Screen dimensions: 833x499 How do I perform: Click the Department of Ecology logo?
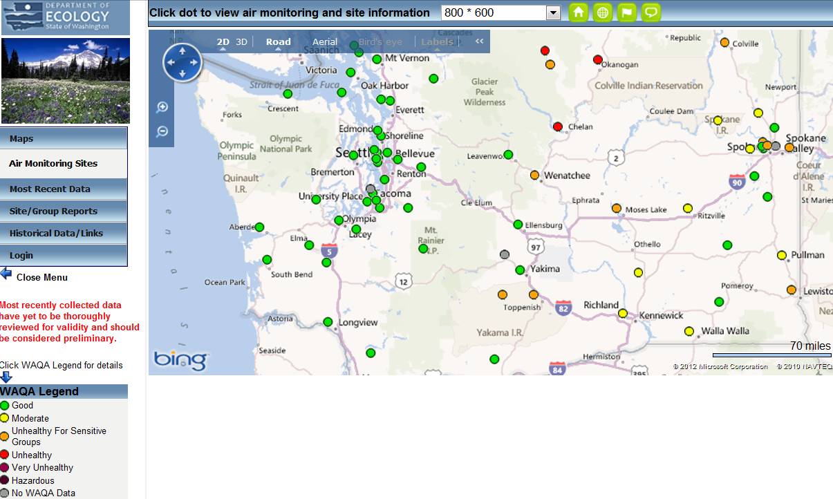point(65,17)
